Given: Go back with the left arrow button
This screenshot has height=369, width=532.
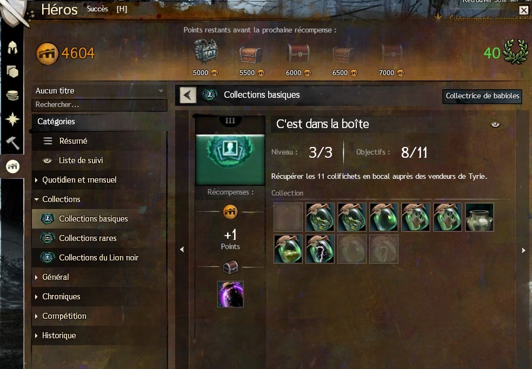Looking at the screenshot, I should coord(188,95).
